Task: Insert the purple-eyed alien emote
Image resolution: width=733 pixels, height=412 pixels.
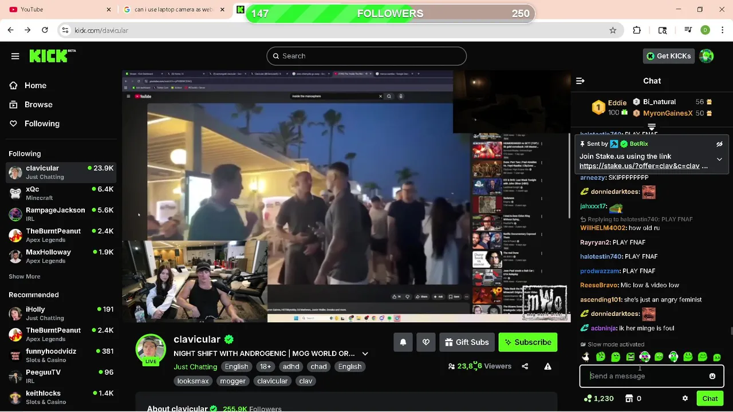Action: [x=645, y=357]
